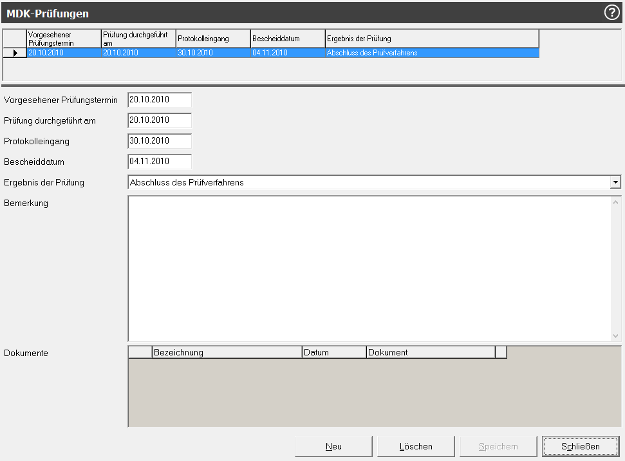Sort by Bezeichnung column header
Screen dimensions: 625x461
click(x=227, y=352)
